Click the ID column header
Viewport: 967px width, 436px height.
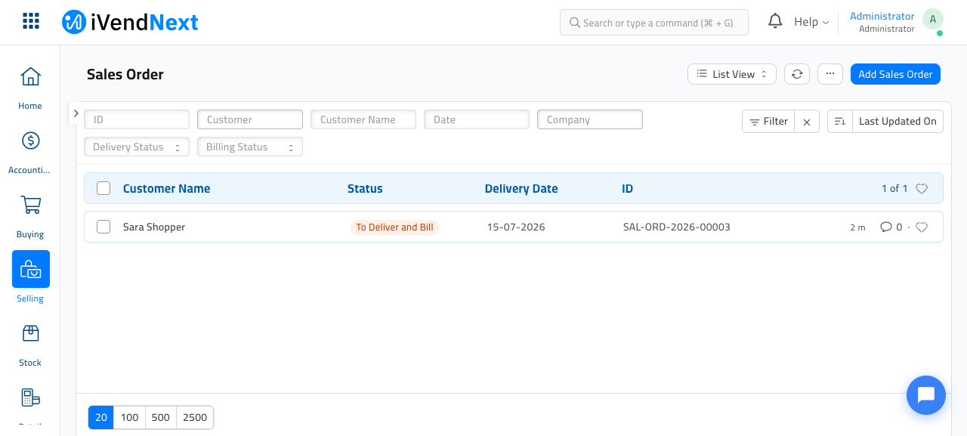pos(627,189)
